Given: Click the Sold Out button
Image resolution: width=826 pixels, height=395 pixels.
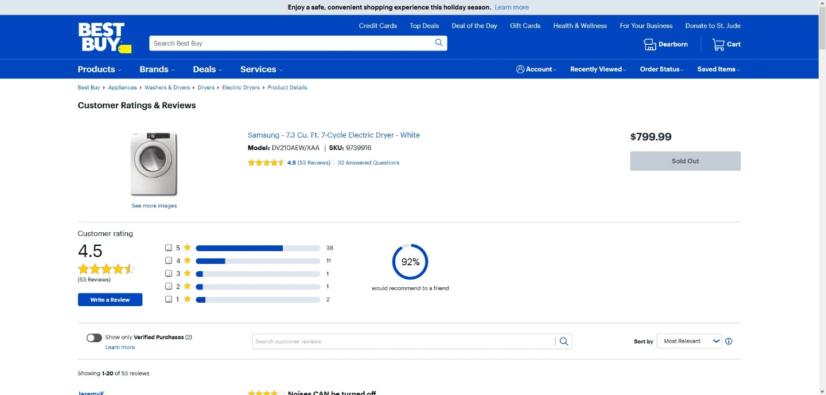Looking at the screenshot, I should [685, 161].
